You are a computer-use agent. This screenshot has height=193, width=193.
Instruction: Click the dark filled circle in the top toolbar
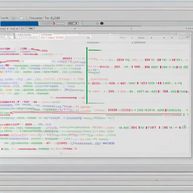pyautogui.click(x=102, y=23)
